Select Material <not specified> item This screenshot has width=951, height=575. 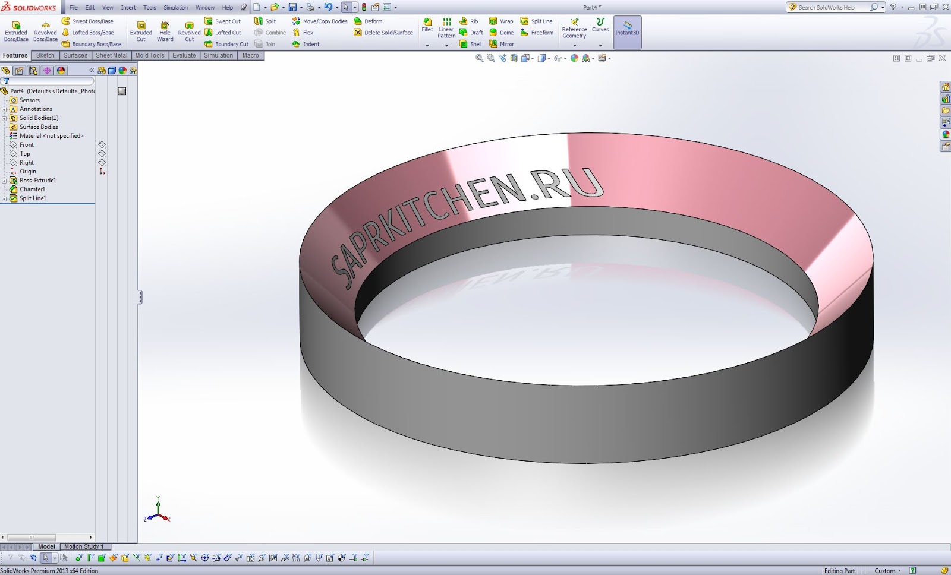click(47, 136)
